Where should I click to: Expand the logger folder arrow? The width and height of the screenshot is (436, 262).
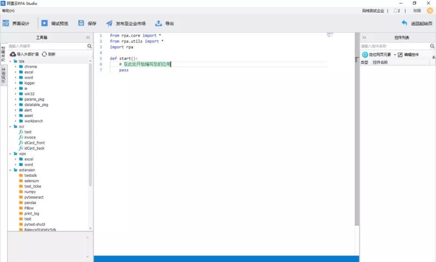click(16, 83)
